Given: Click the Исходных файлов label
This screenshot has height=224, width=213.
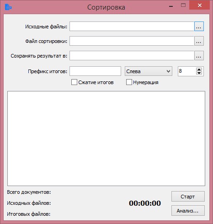Looking at the screenshot, I should (29, 203).
